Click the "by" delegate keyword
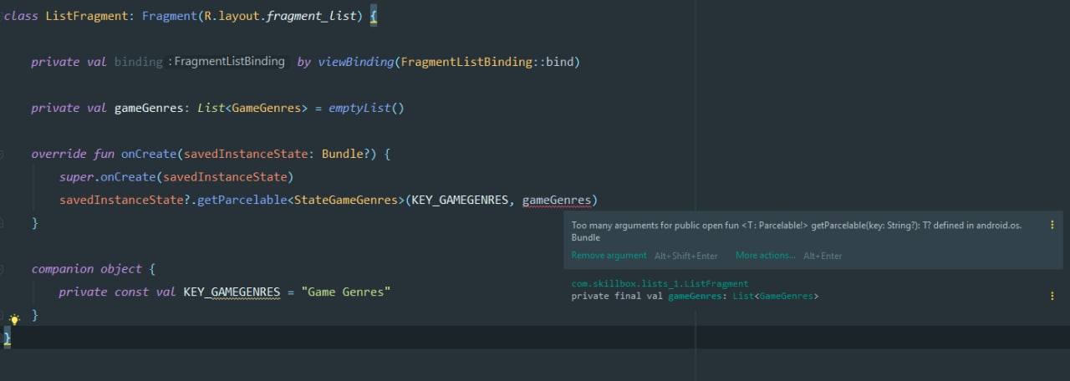 pos(303,62)
